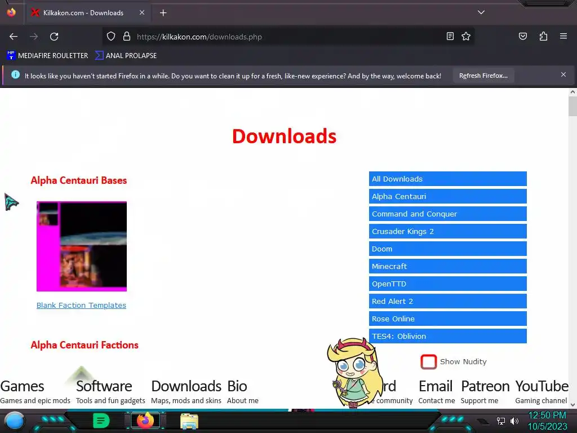577x433 pixels.
Task: Open the Bio about me link
Action: [242, 392]
